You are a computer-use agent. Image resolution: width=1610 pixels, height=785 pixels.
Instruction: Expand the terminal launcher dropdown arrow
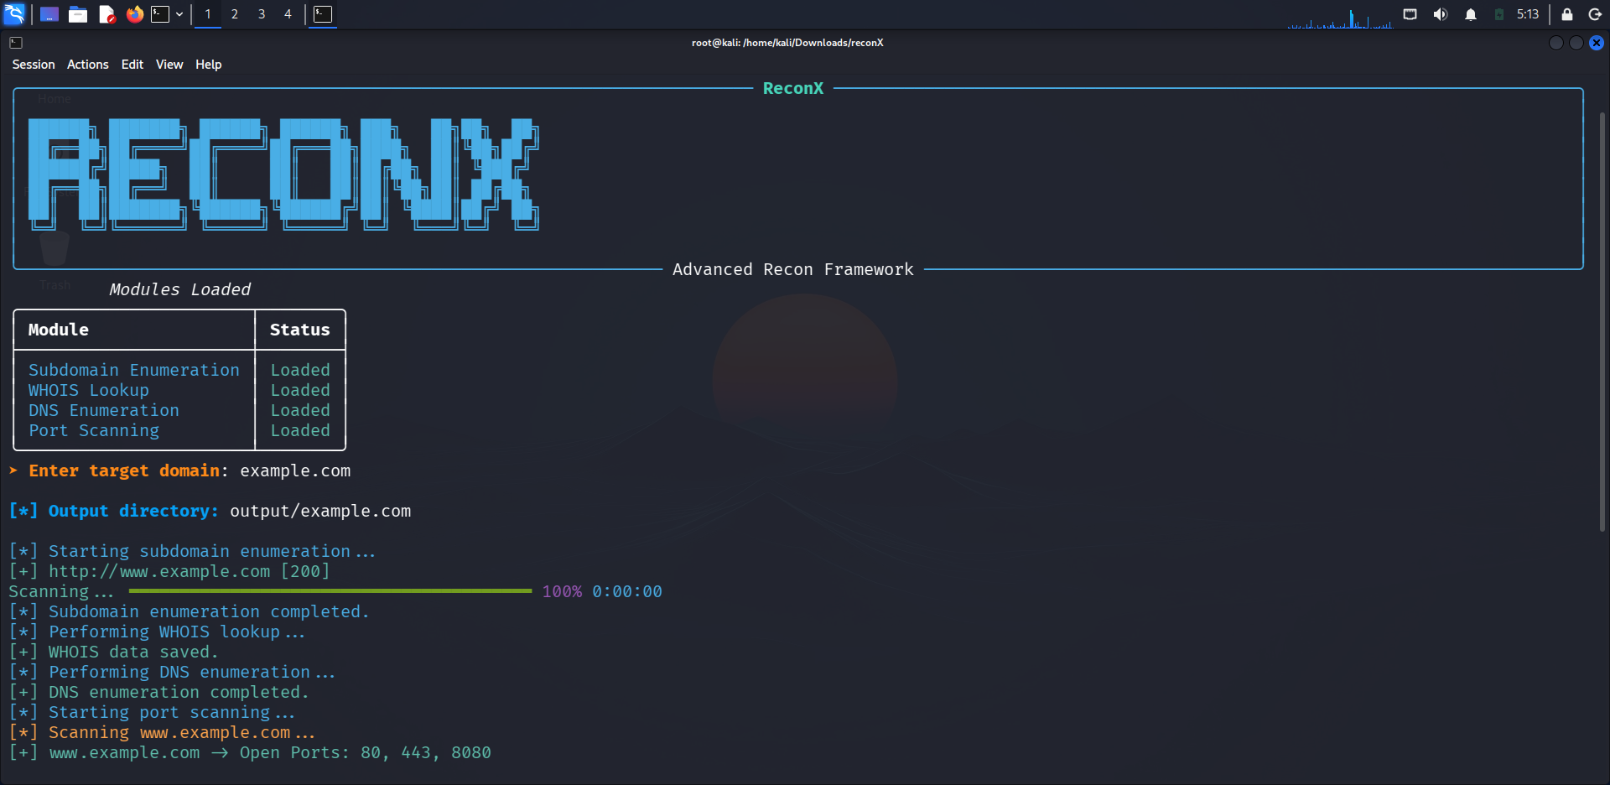coord(179,14)
